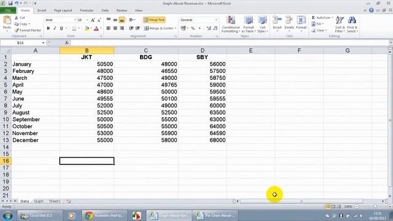Image resolution: width=393 pixels, height=221 pixels.
Task: Click the Save icon in Quick Access Toolbar
Action: (x=10, y=3)
